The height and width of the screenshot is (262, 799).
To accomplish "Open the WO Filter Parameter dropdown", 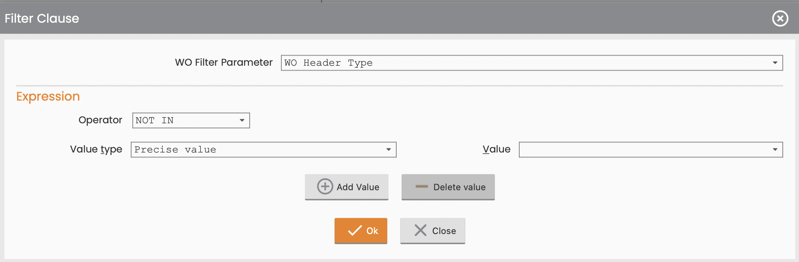I will point(532,63).
